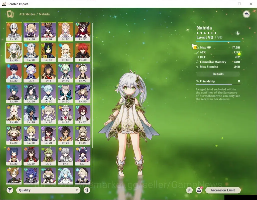Select Ningguang's Lv. 40 portrait
Screen dimensions: 257x200
[x=14, y=114]
